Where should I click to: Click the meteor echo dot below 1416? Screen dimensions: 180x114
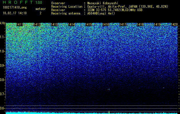click(109, 89)
